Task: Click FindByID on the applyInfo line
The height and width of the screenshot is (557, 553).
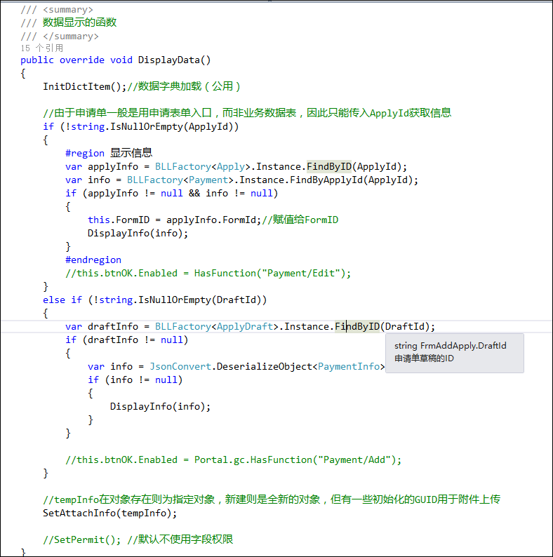Action: (329, 166)
